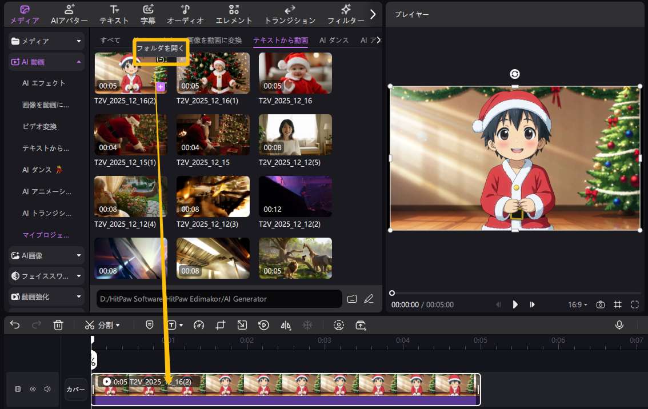Click the カバー button
The height and width of the screenshot is (409, 648).
pos(75,389)
